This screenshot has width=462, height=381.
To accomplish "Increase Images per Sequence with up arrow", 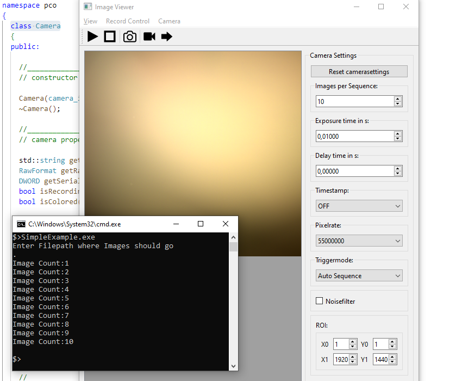I will pos(398,99).
